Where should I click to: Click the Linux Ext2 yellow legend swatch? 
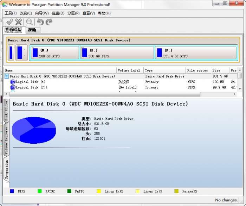click(99, 191)
